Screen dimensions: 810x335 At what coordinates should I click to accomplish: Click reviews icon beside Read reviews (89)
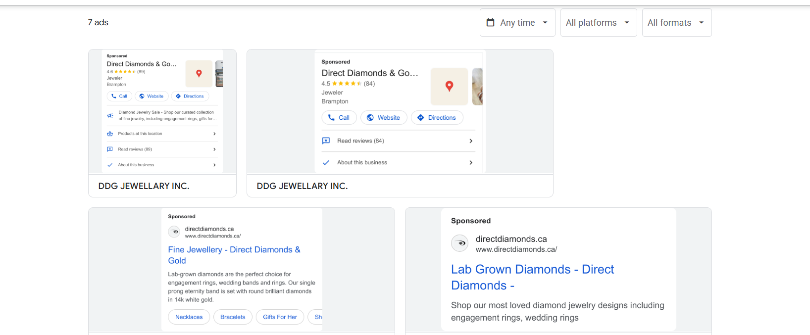(x=110, y=149)
